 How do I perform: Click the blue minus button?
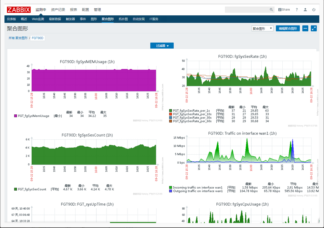(x=305, y=29)
